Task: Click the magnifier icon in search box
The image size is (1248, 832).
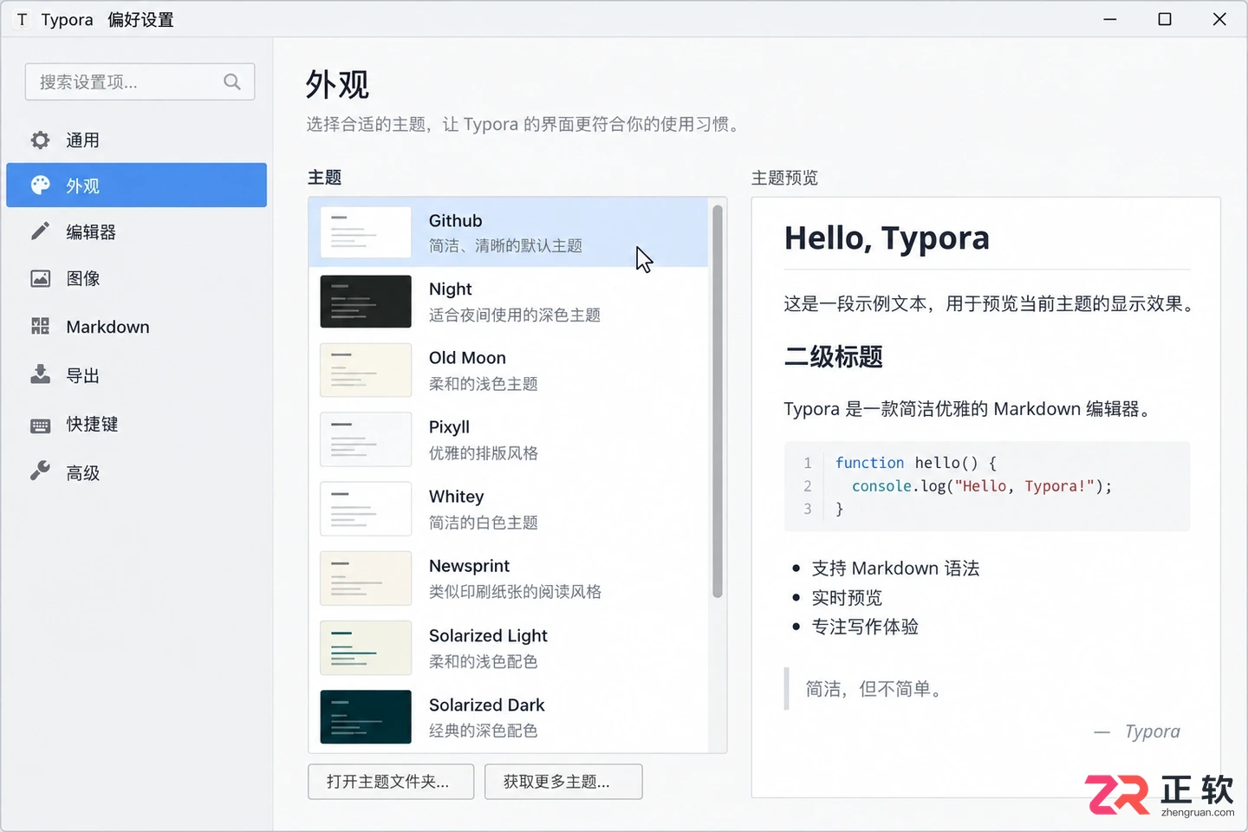Action: point(231,81)
